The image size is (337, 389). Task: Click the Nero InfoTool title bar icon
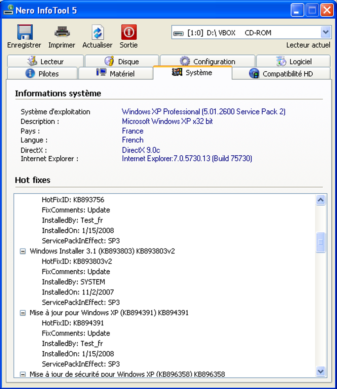pyautogui.click(x=9, y=10)
